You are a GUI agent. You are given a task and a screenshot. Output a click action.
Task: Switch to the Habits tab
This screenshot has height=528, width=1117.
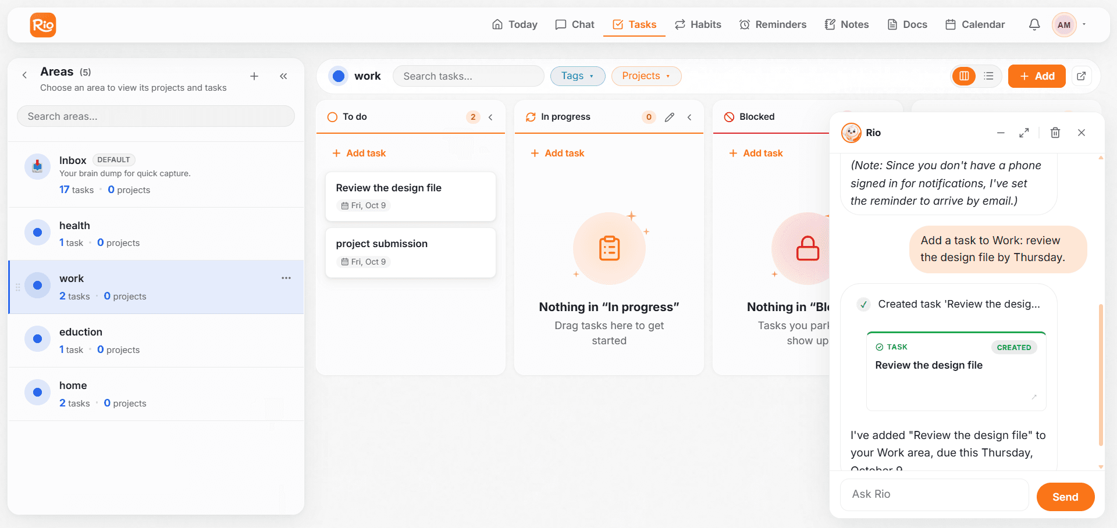(x=698, y=24)
